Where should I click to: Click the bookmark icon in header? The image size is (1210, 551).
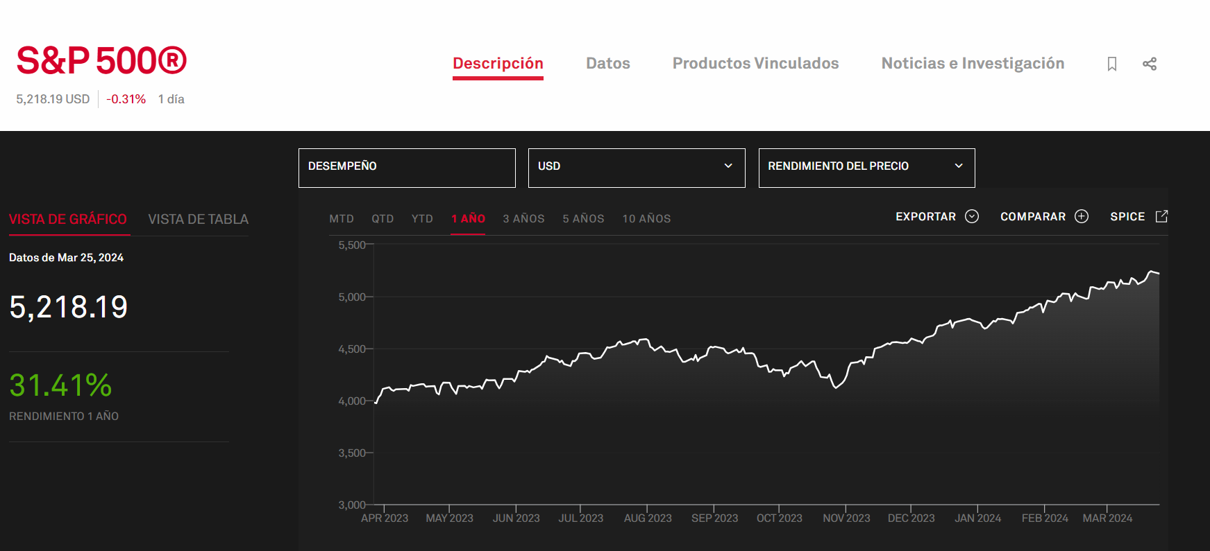click(x=1111, y=64)
